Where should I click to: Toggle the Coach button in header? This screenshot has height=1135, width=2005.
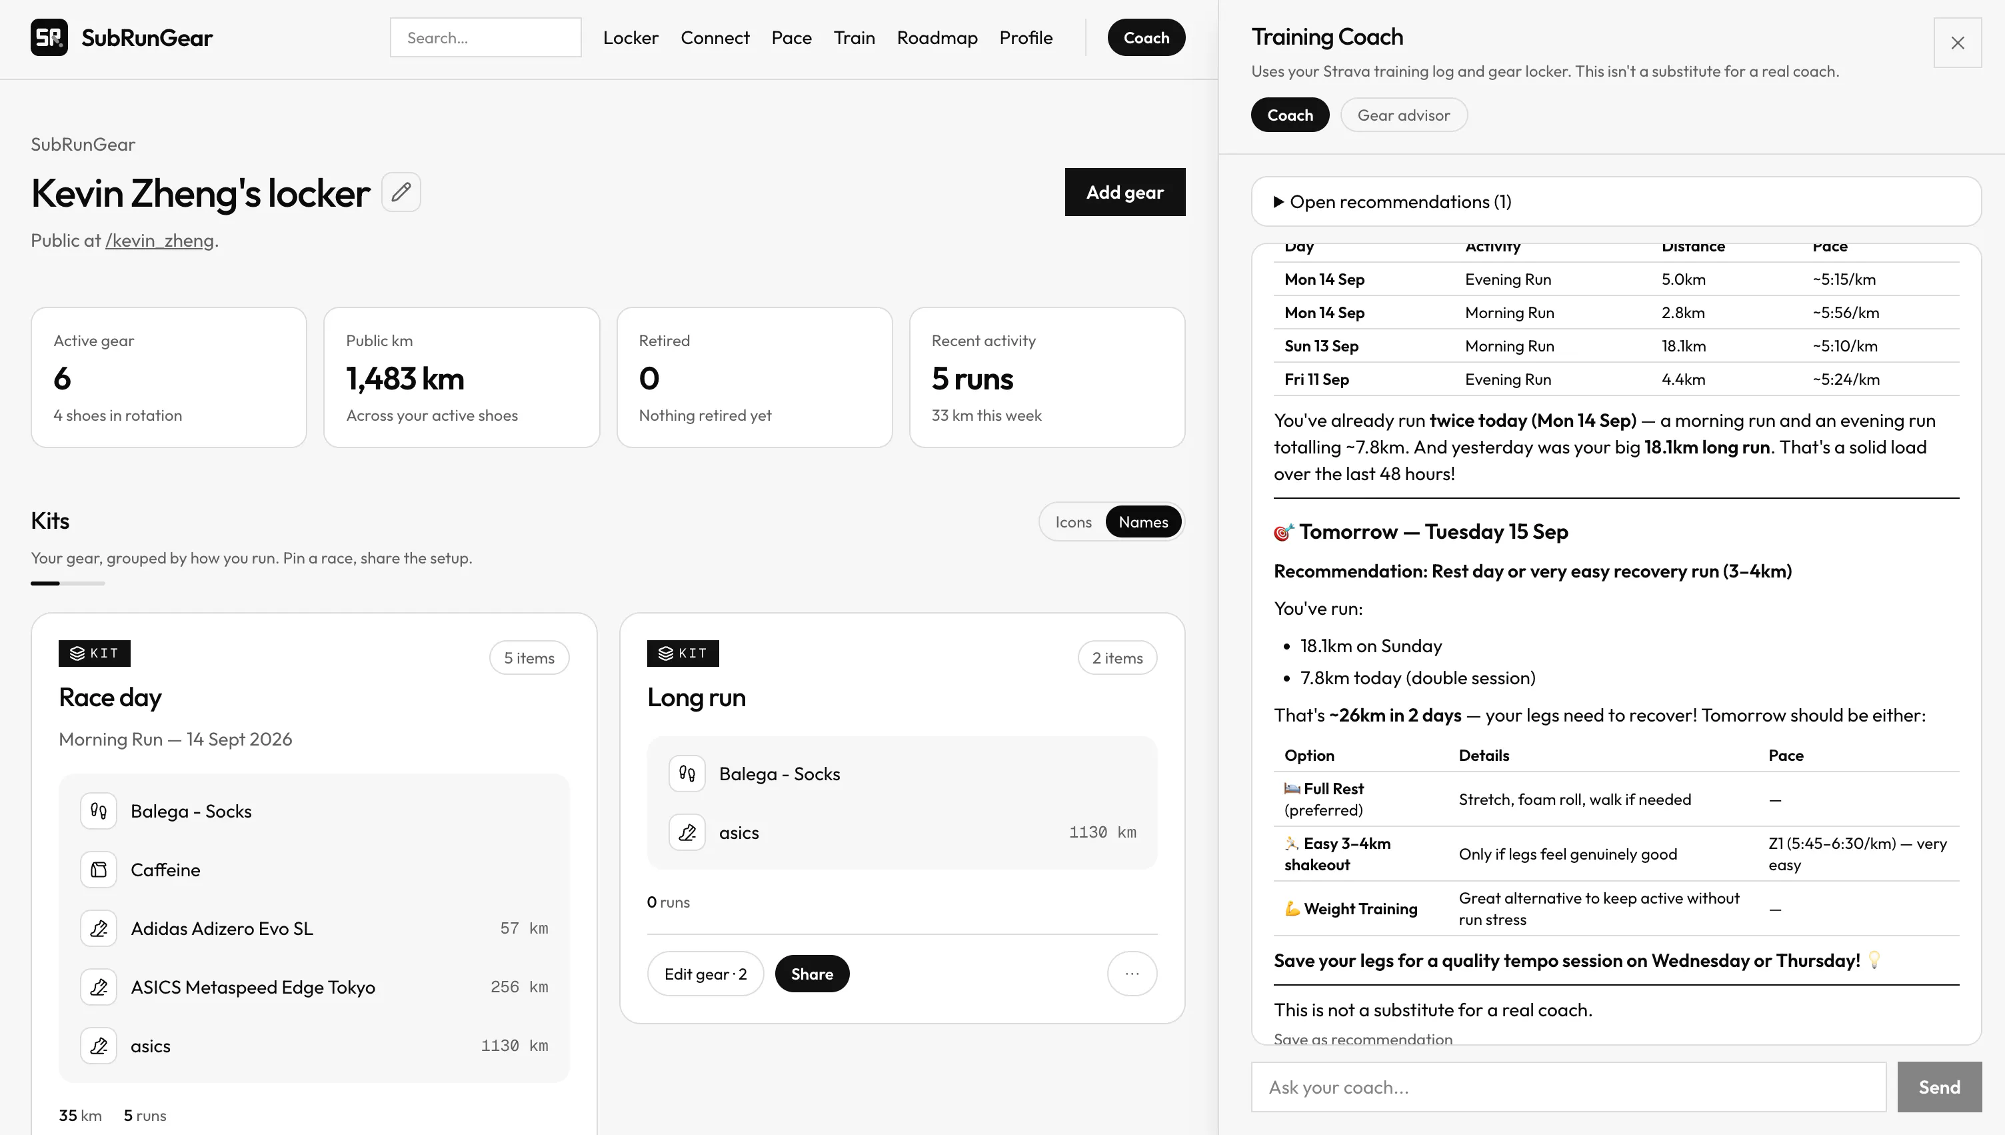pos(1146,37)
